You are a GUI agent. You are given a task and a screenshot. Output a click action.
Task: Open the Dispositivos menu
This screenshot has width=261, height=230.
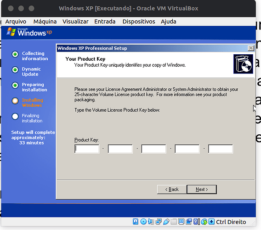click(x=139, y=22)
